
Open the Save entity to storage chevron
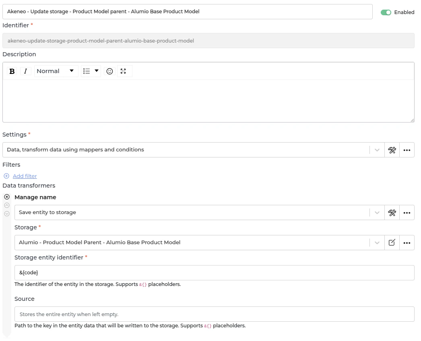377,213
